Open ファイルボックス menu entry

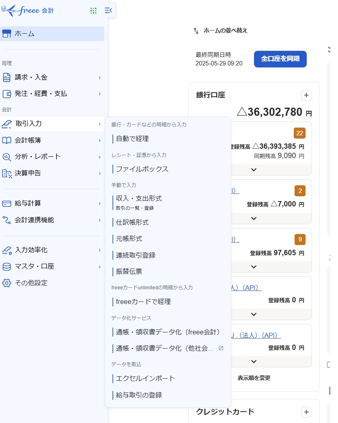pos(142,169)
